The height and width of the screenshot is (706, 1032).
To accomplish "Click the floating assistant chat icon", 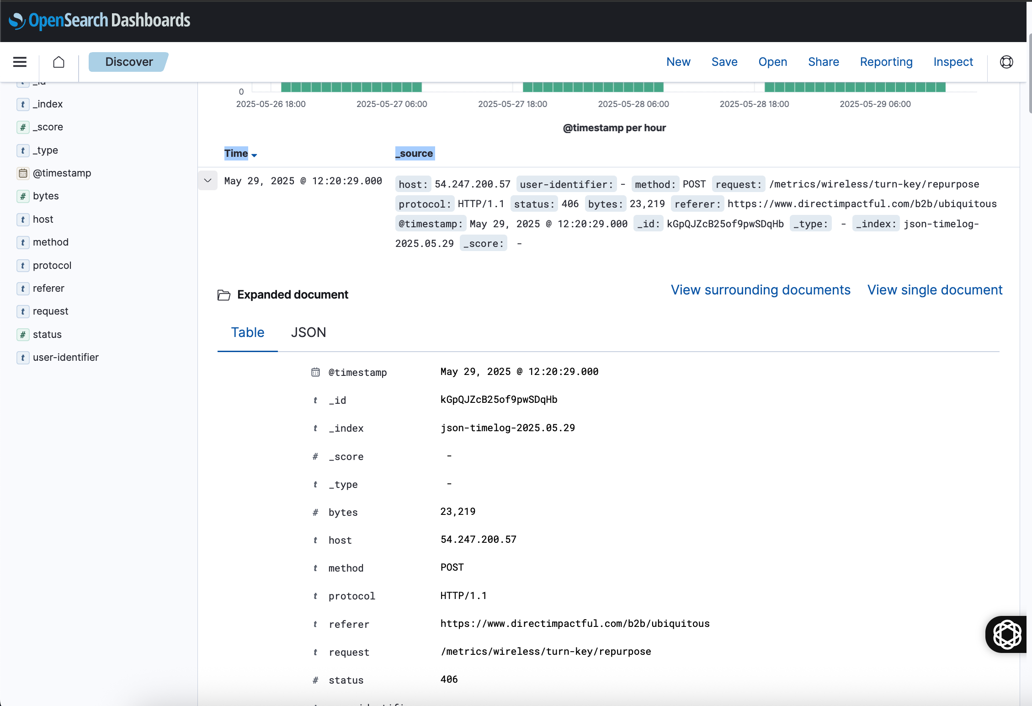I will pos(1007,634).
